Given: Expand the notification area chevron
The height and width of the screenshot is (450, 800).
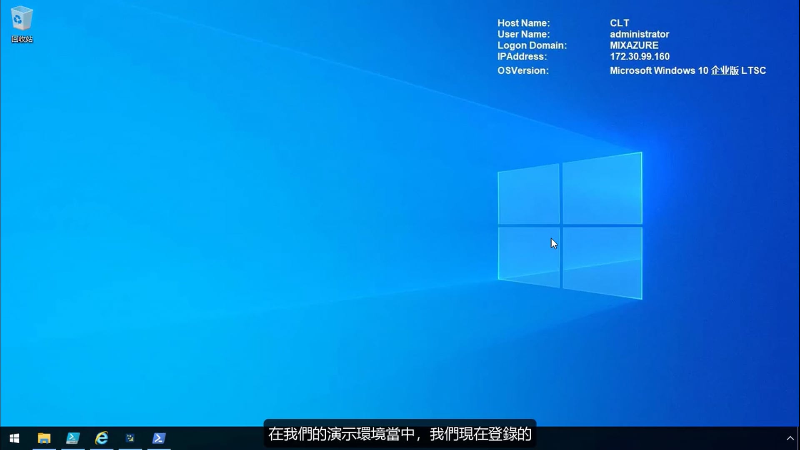Looking at the screenshot, I should coord(791,438).
